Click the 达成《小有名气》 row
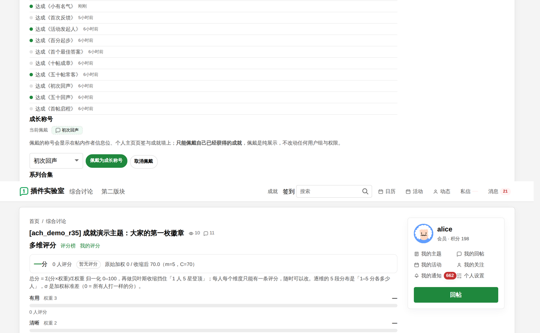Screen dimensions: 540x333 213,6
